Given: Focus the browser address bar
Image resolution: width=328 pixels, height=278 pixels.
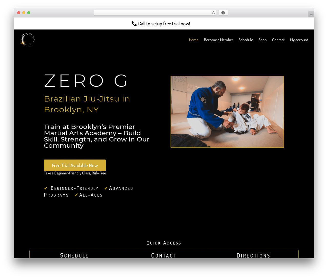Looking at the screenshot, I should (x=155, y=13).
